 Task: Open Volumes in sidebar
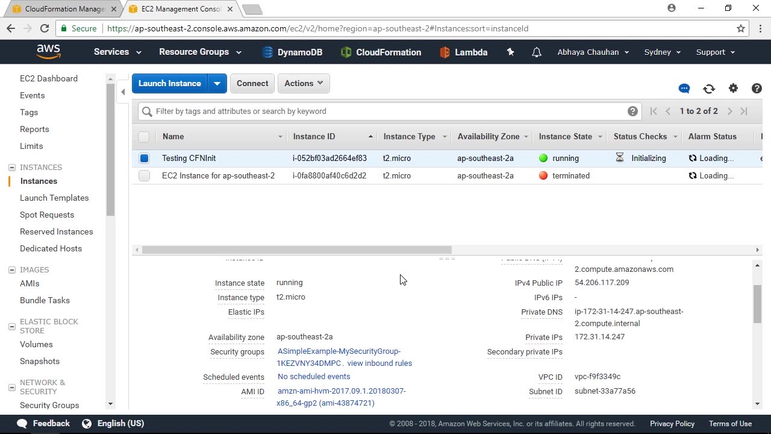click(36, 344)
